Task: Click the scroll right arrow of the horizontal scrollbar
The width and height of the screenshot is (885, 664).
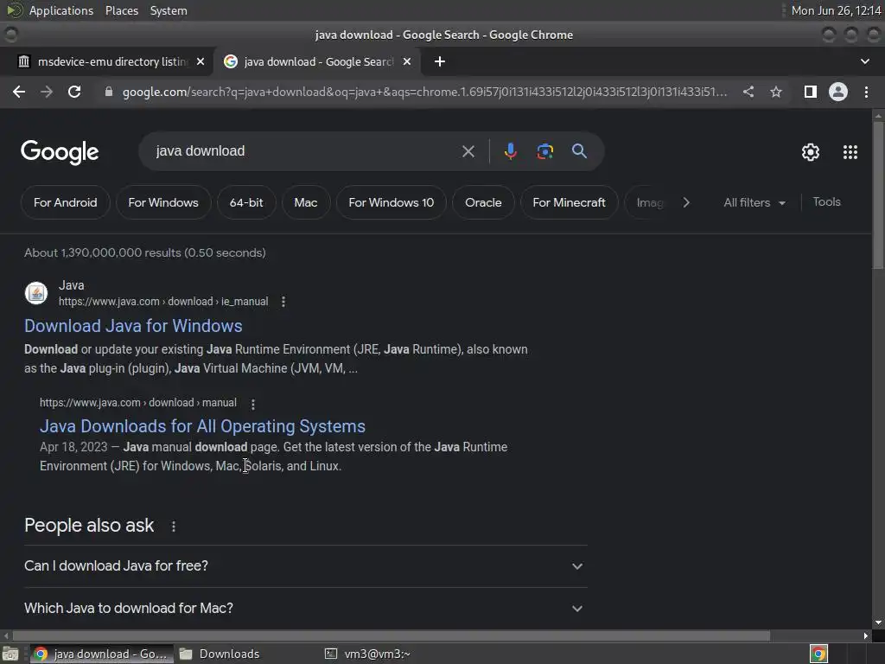Action: pos(866,635)
